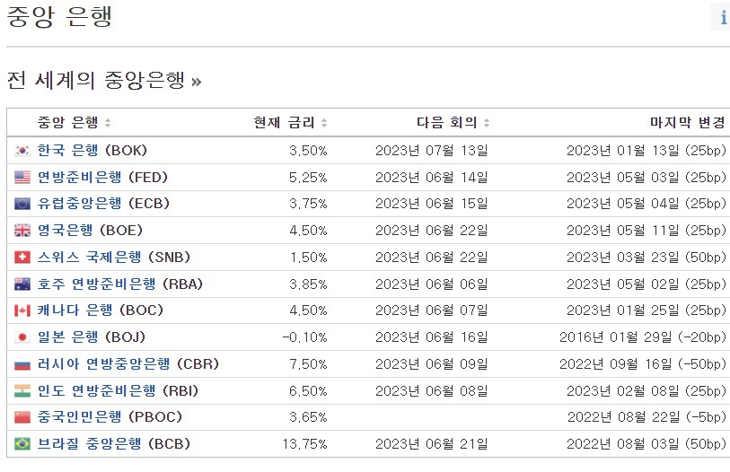Select BOE rate value 4.50%
This screenshot has height=472, width=730.
tap(308, 231)
